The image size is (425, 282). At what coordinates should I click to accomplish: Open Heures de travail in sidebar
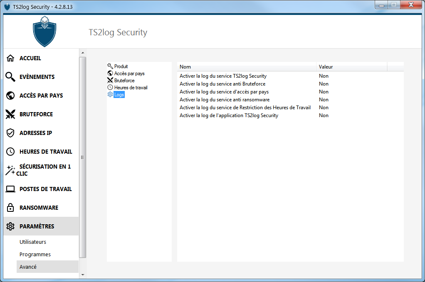[46, 152]
